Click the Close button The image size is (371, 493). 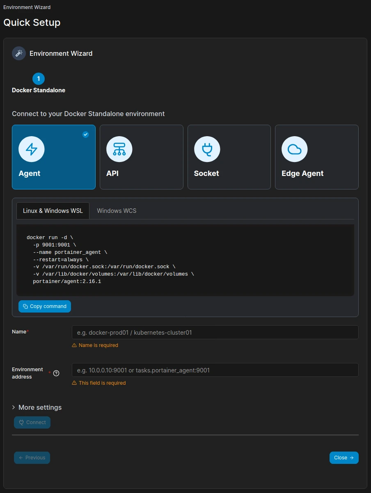pyautogui.click(x=344, y=458)
